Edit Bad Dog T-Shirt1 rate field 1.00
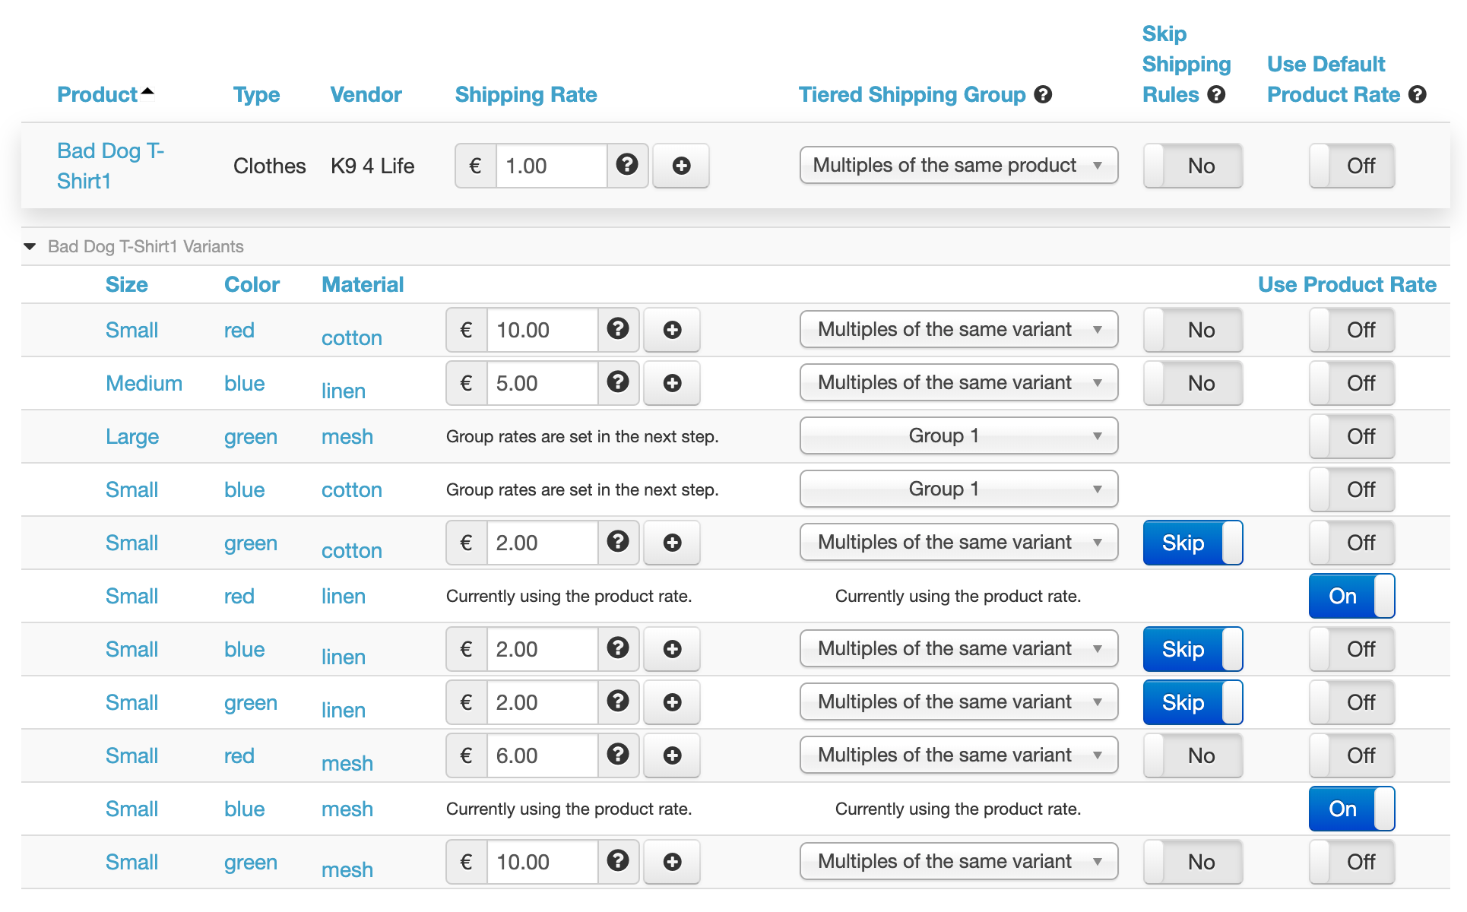 552,166
